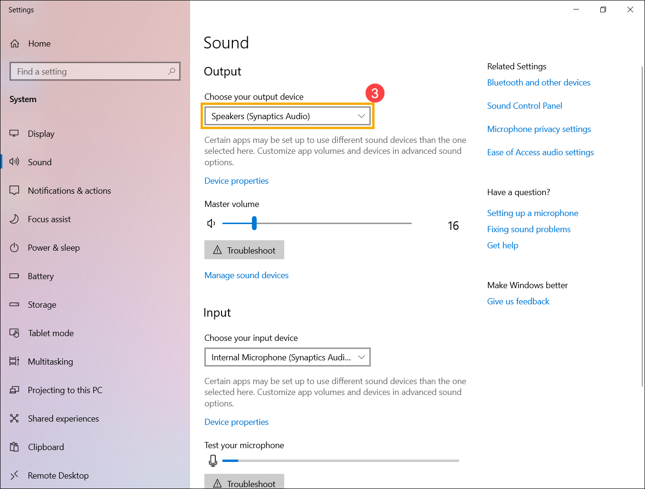The image size is (645, 489).
Task: Open Fixing sound problems link
Action: tap(529, 229)
